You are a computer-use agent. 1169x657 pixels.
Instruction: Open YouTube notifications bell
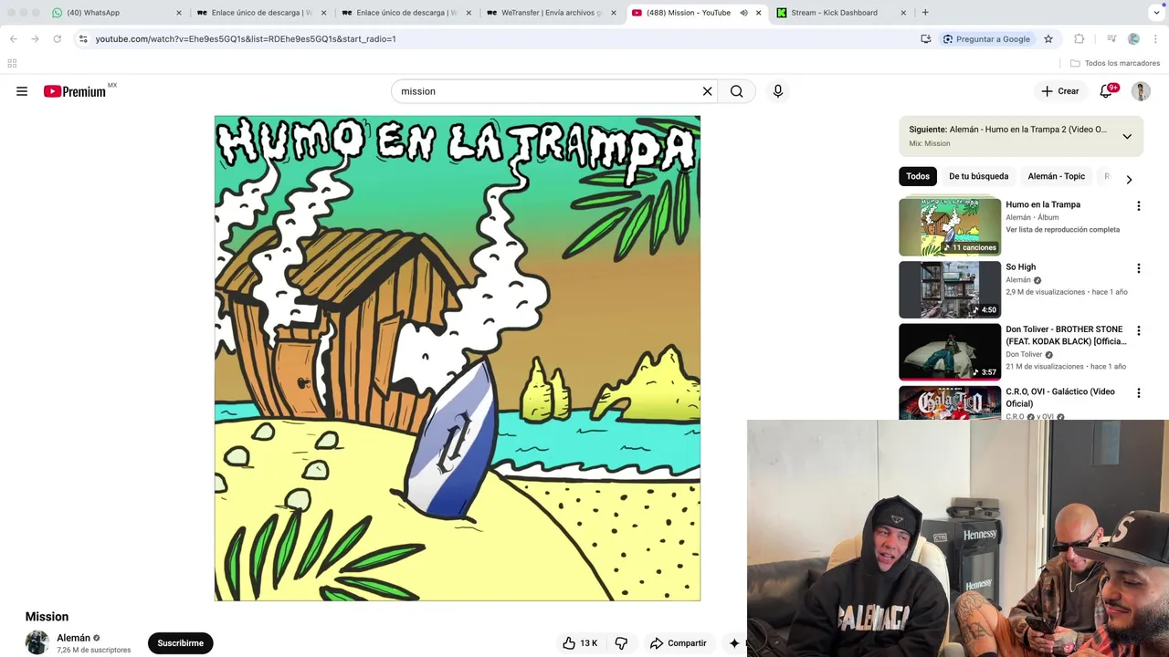(x=1106, y=91)
